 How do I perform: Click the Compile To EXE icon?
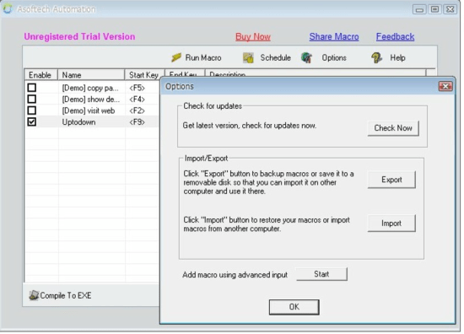pyautogui.click(x=34, y=295)
